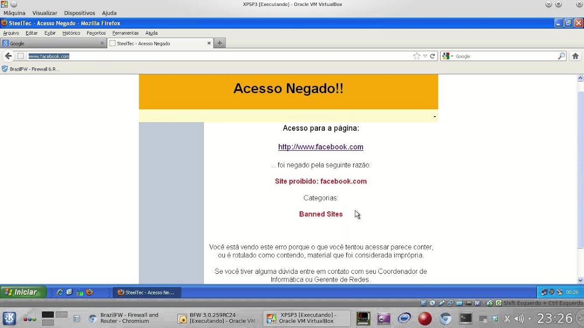Viewport: 584px width, 328px height.
Task: Open URL history dropdown arrow
Action: 425,56
